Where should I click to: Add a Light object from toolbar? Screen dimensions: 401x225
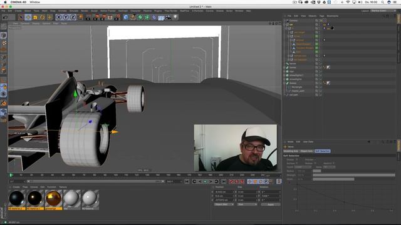[x=175, y=17]
